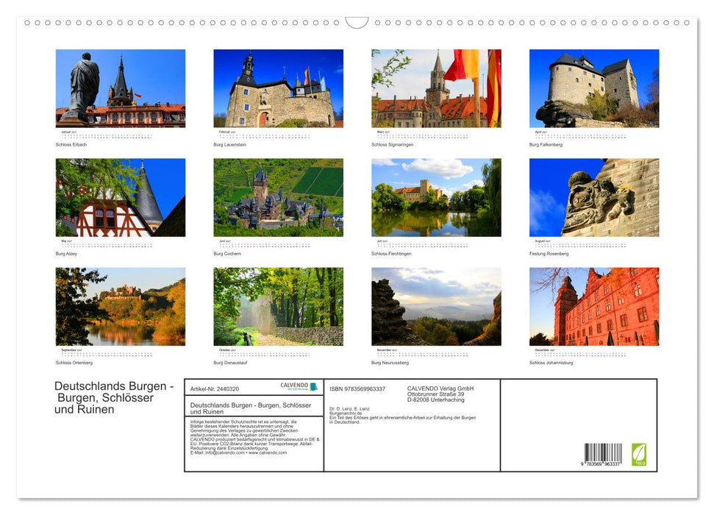The height and width of the screenshot is (515, 714).
Task: Click the CALVENDO logo
Action: click(299, 386)
